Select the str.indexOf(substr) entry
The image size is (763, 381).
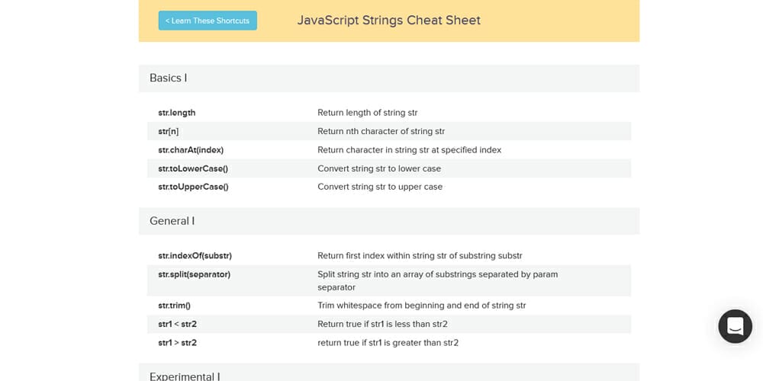coord(195,255)
